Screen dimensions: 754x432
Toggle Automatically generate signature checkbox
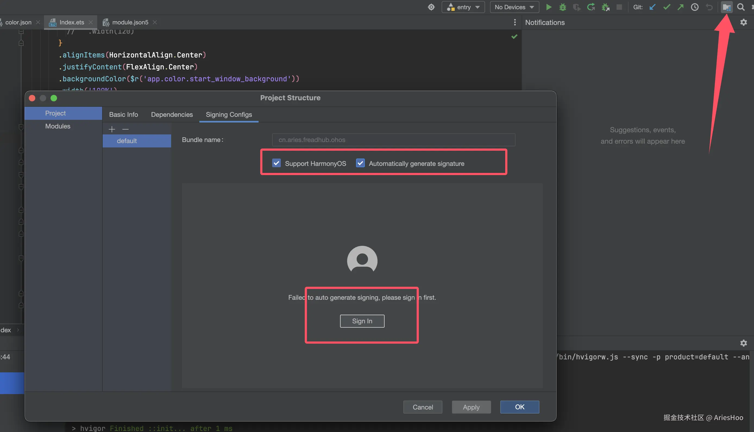pyautogui.click(x=360, y=163)
